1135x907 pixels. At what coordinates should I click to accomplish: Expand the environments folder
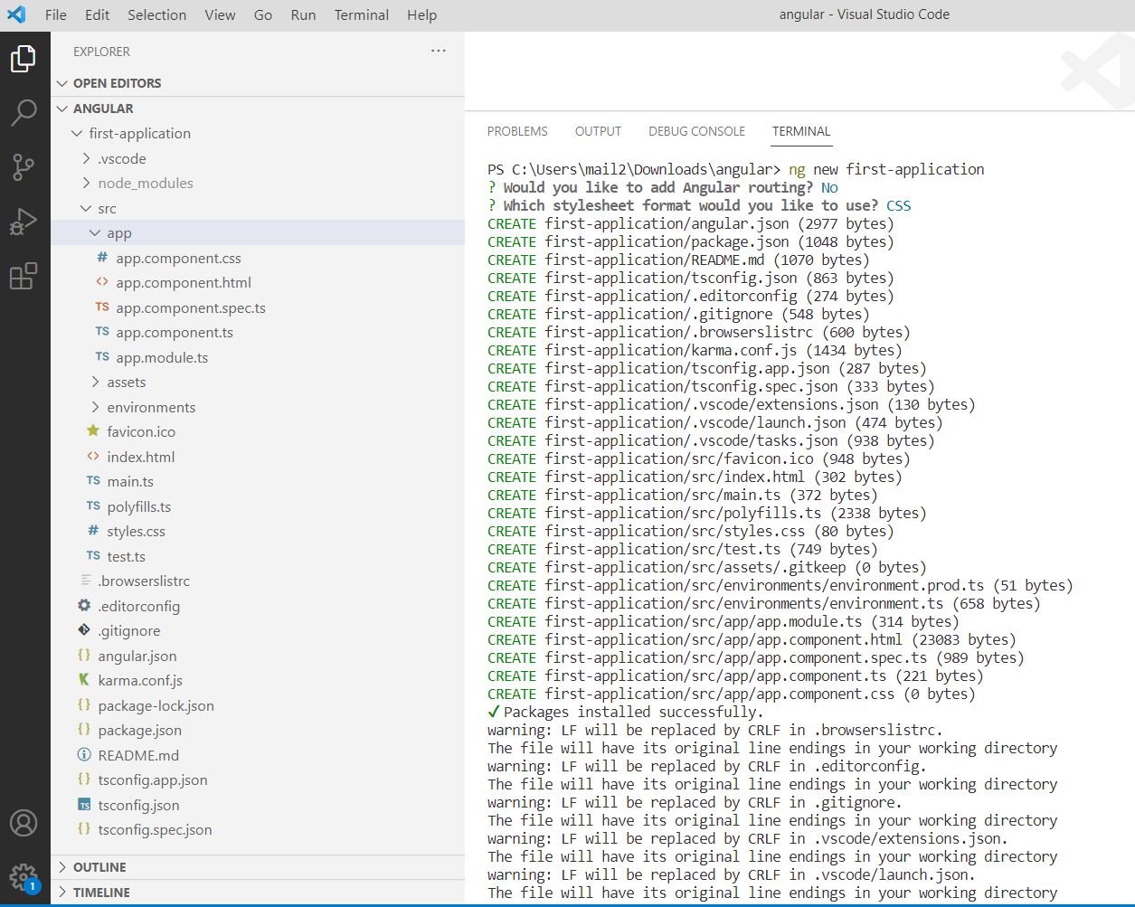click(258, 407)
